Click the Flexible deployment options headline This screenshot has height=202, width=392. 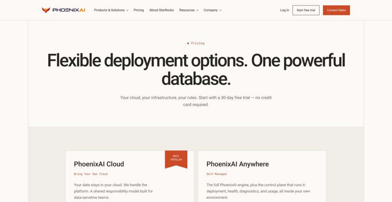196,70
